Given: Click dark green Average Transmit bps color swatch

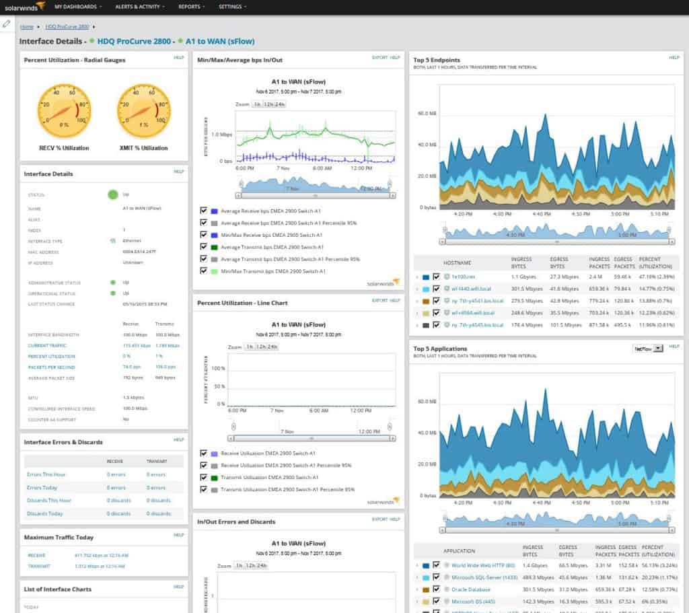Looking at the screenshot, I should [215, 248].
